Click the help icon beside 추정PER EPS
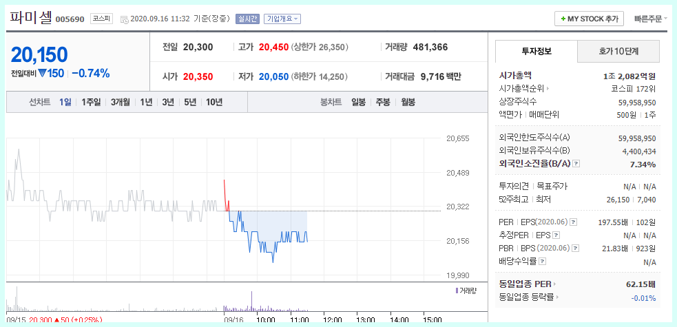The image size is (677, 327). coord(556,235)
